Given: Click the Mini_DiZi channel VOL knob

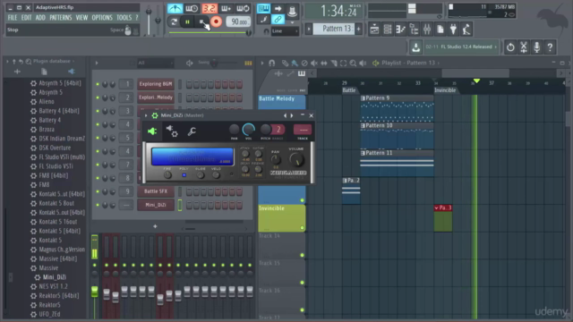Looking at the screenshot, I should click(249, 129).
